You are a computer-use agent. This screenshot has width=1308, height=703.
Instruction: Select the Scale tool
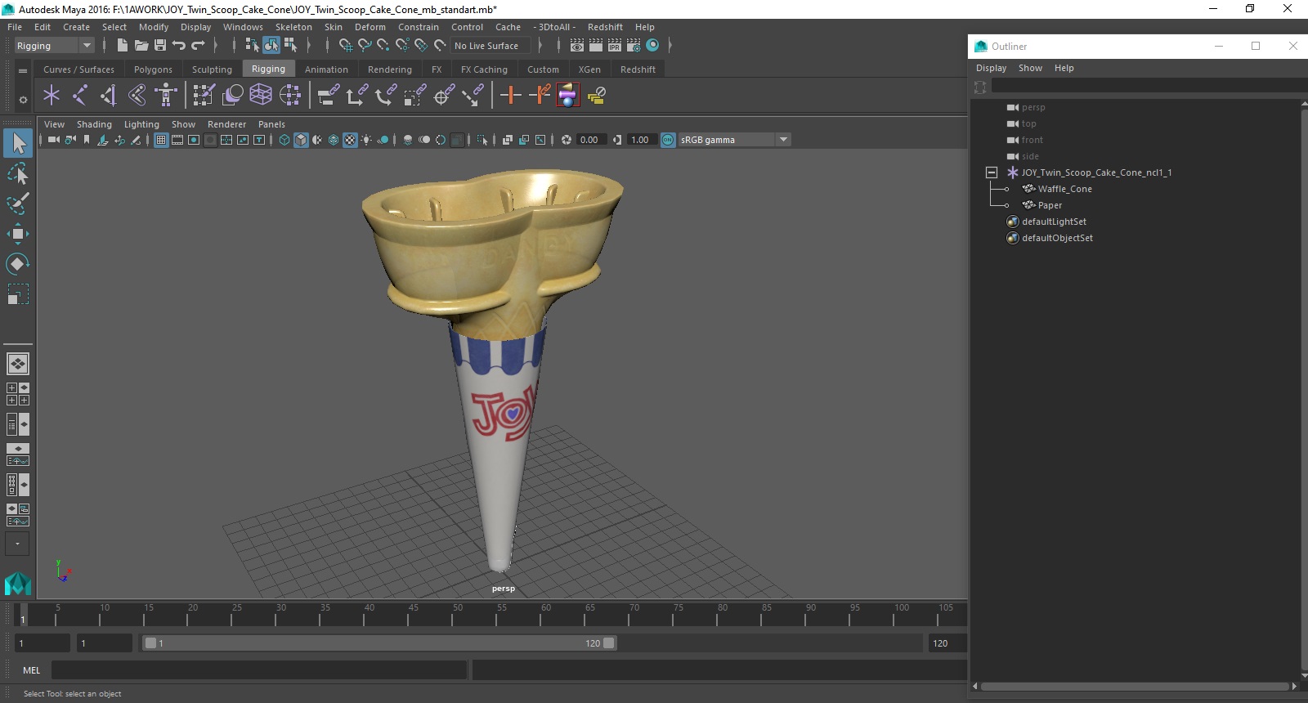(17, 293)
